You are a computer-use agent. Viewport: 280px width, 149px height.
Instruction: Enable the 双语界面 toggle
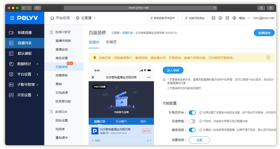pyautogui.click(x=192, y=121)
